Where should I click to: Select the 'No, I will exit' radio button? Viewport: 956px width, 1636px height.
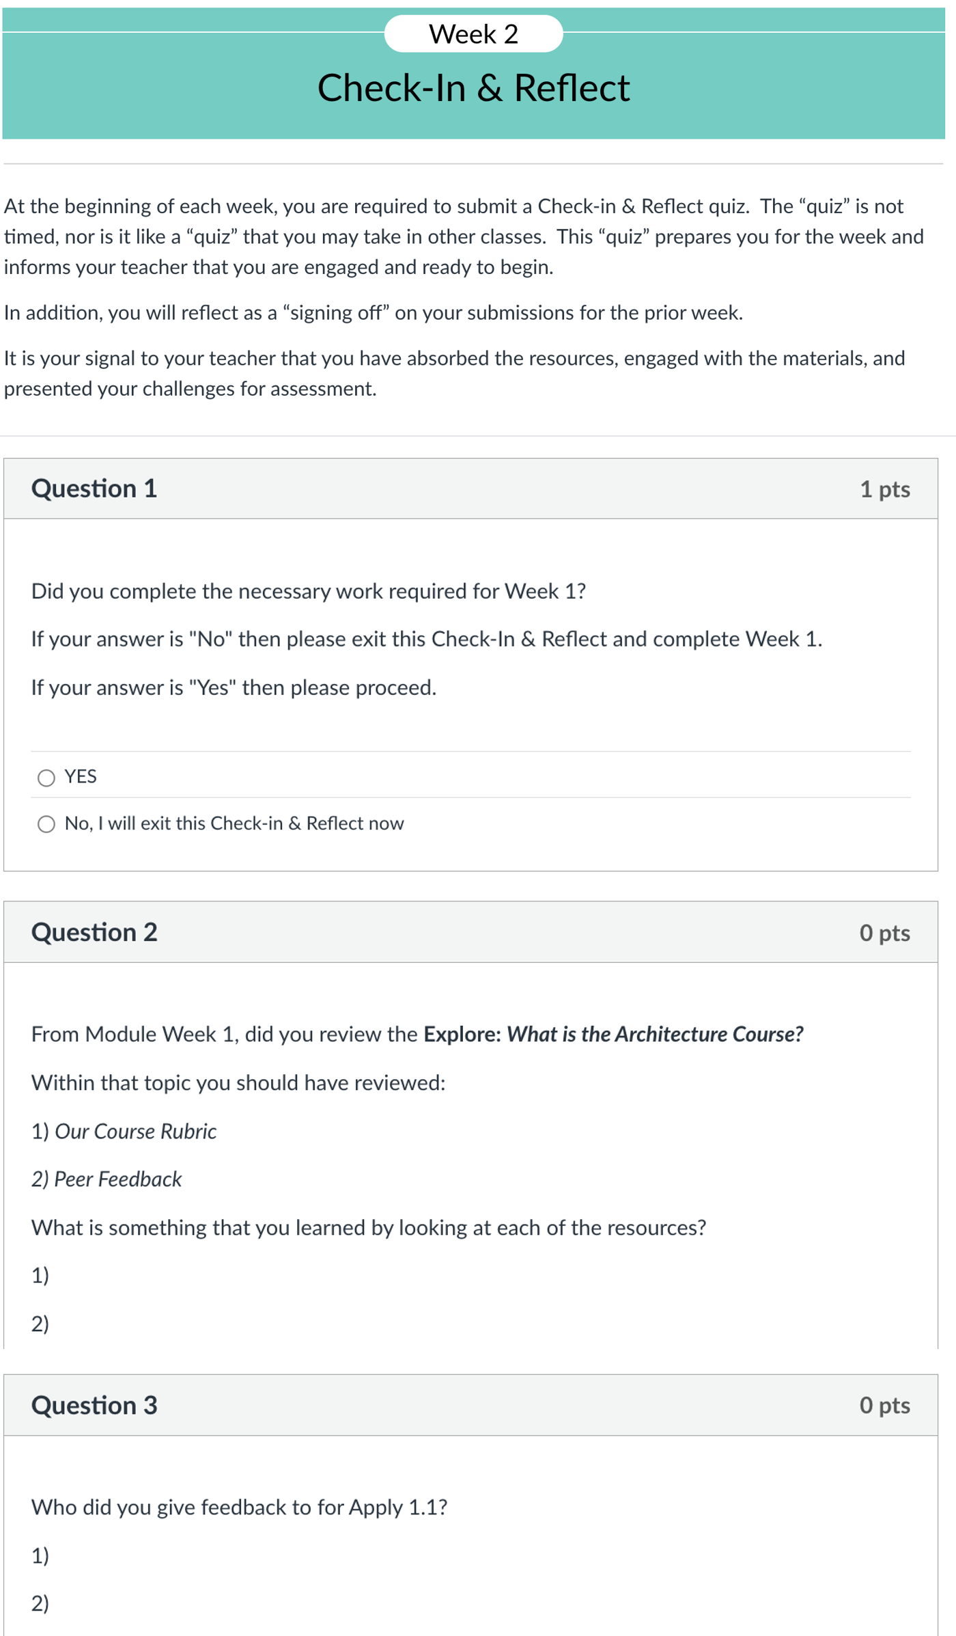coord(46,824)
